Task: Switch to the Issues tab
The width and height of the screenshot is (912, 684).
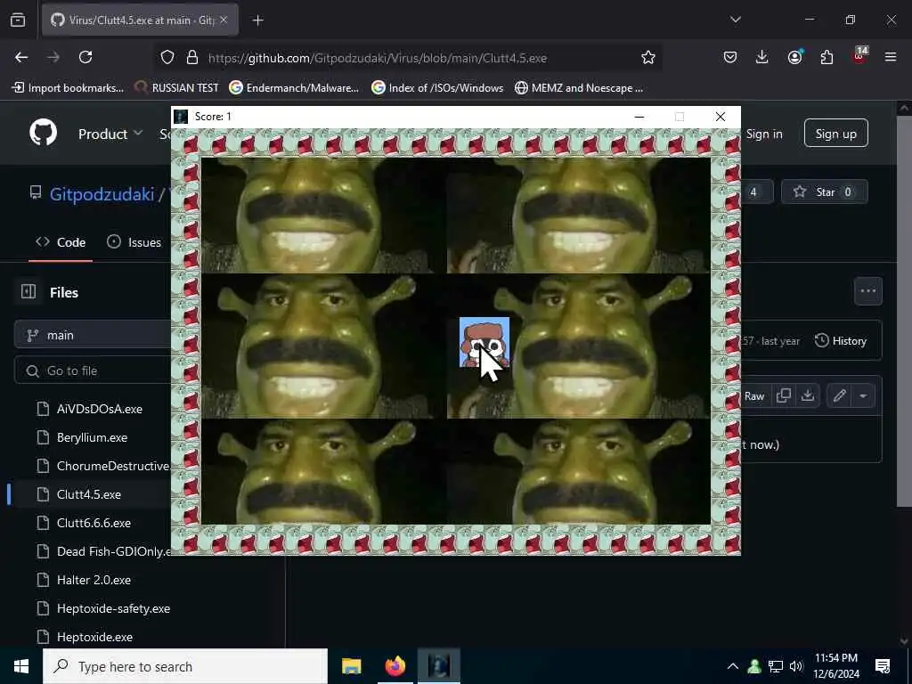Action: click(x=134, y=242)
